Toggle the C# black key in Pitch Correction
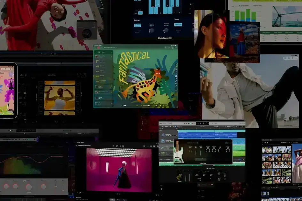302x201 pixels. pyautogui.click(x=153, y=3)
